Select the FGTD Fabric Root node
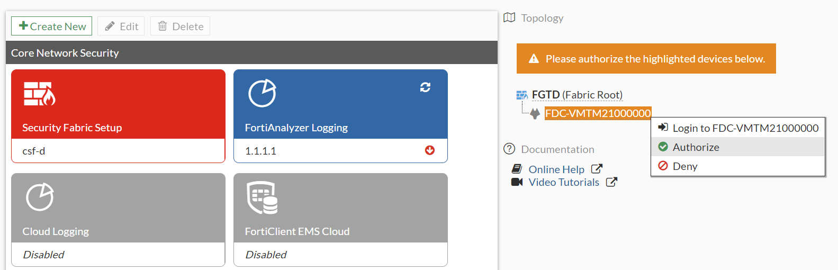Screen dimensions: 838x270 tap(576, 95)
